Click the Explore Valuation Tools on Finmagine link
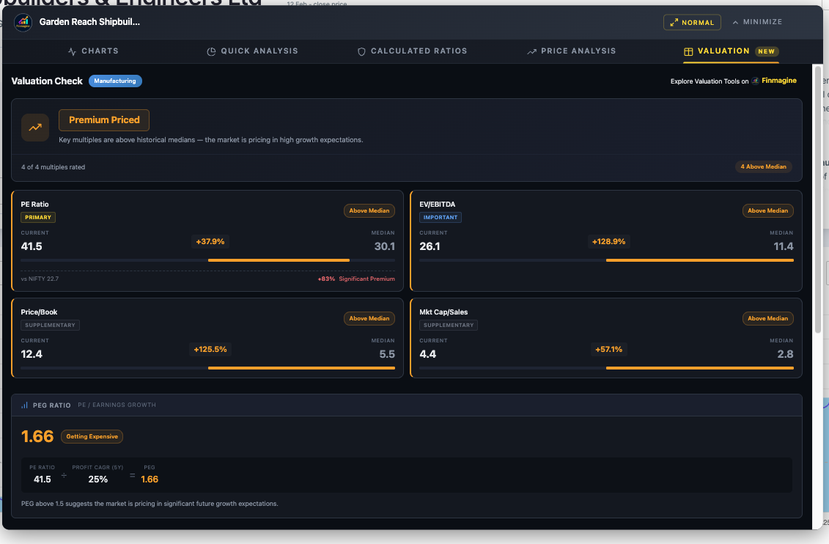829x544 pixels. click(733, 81)
